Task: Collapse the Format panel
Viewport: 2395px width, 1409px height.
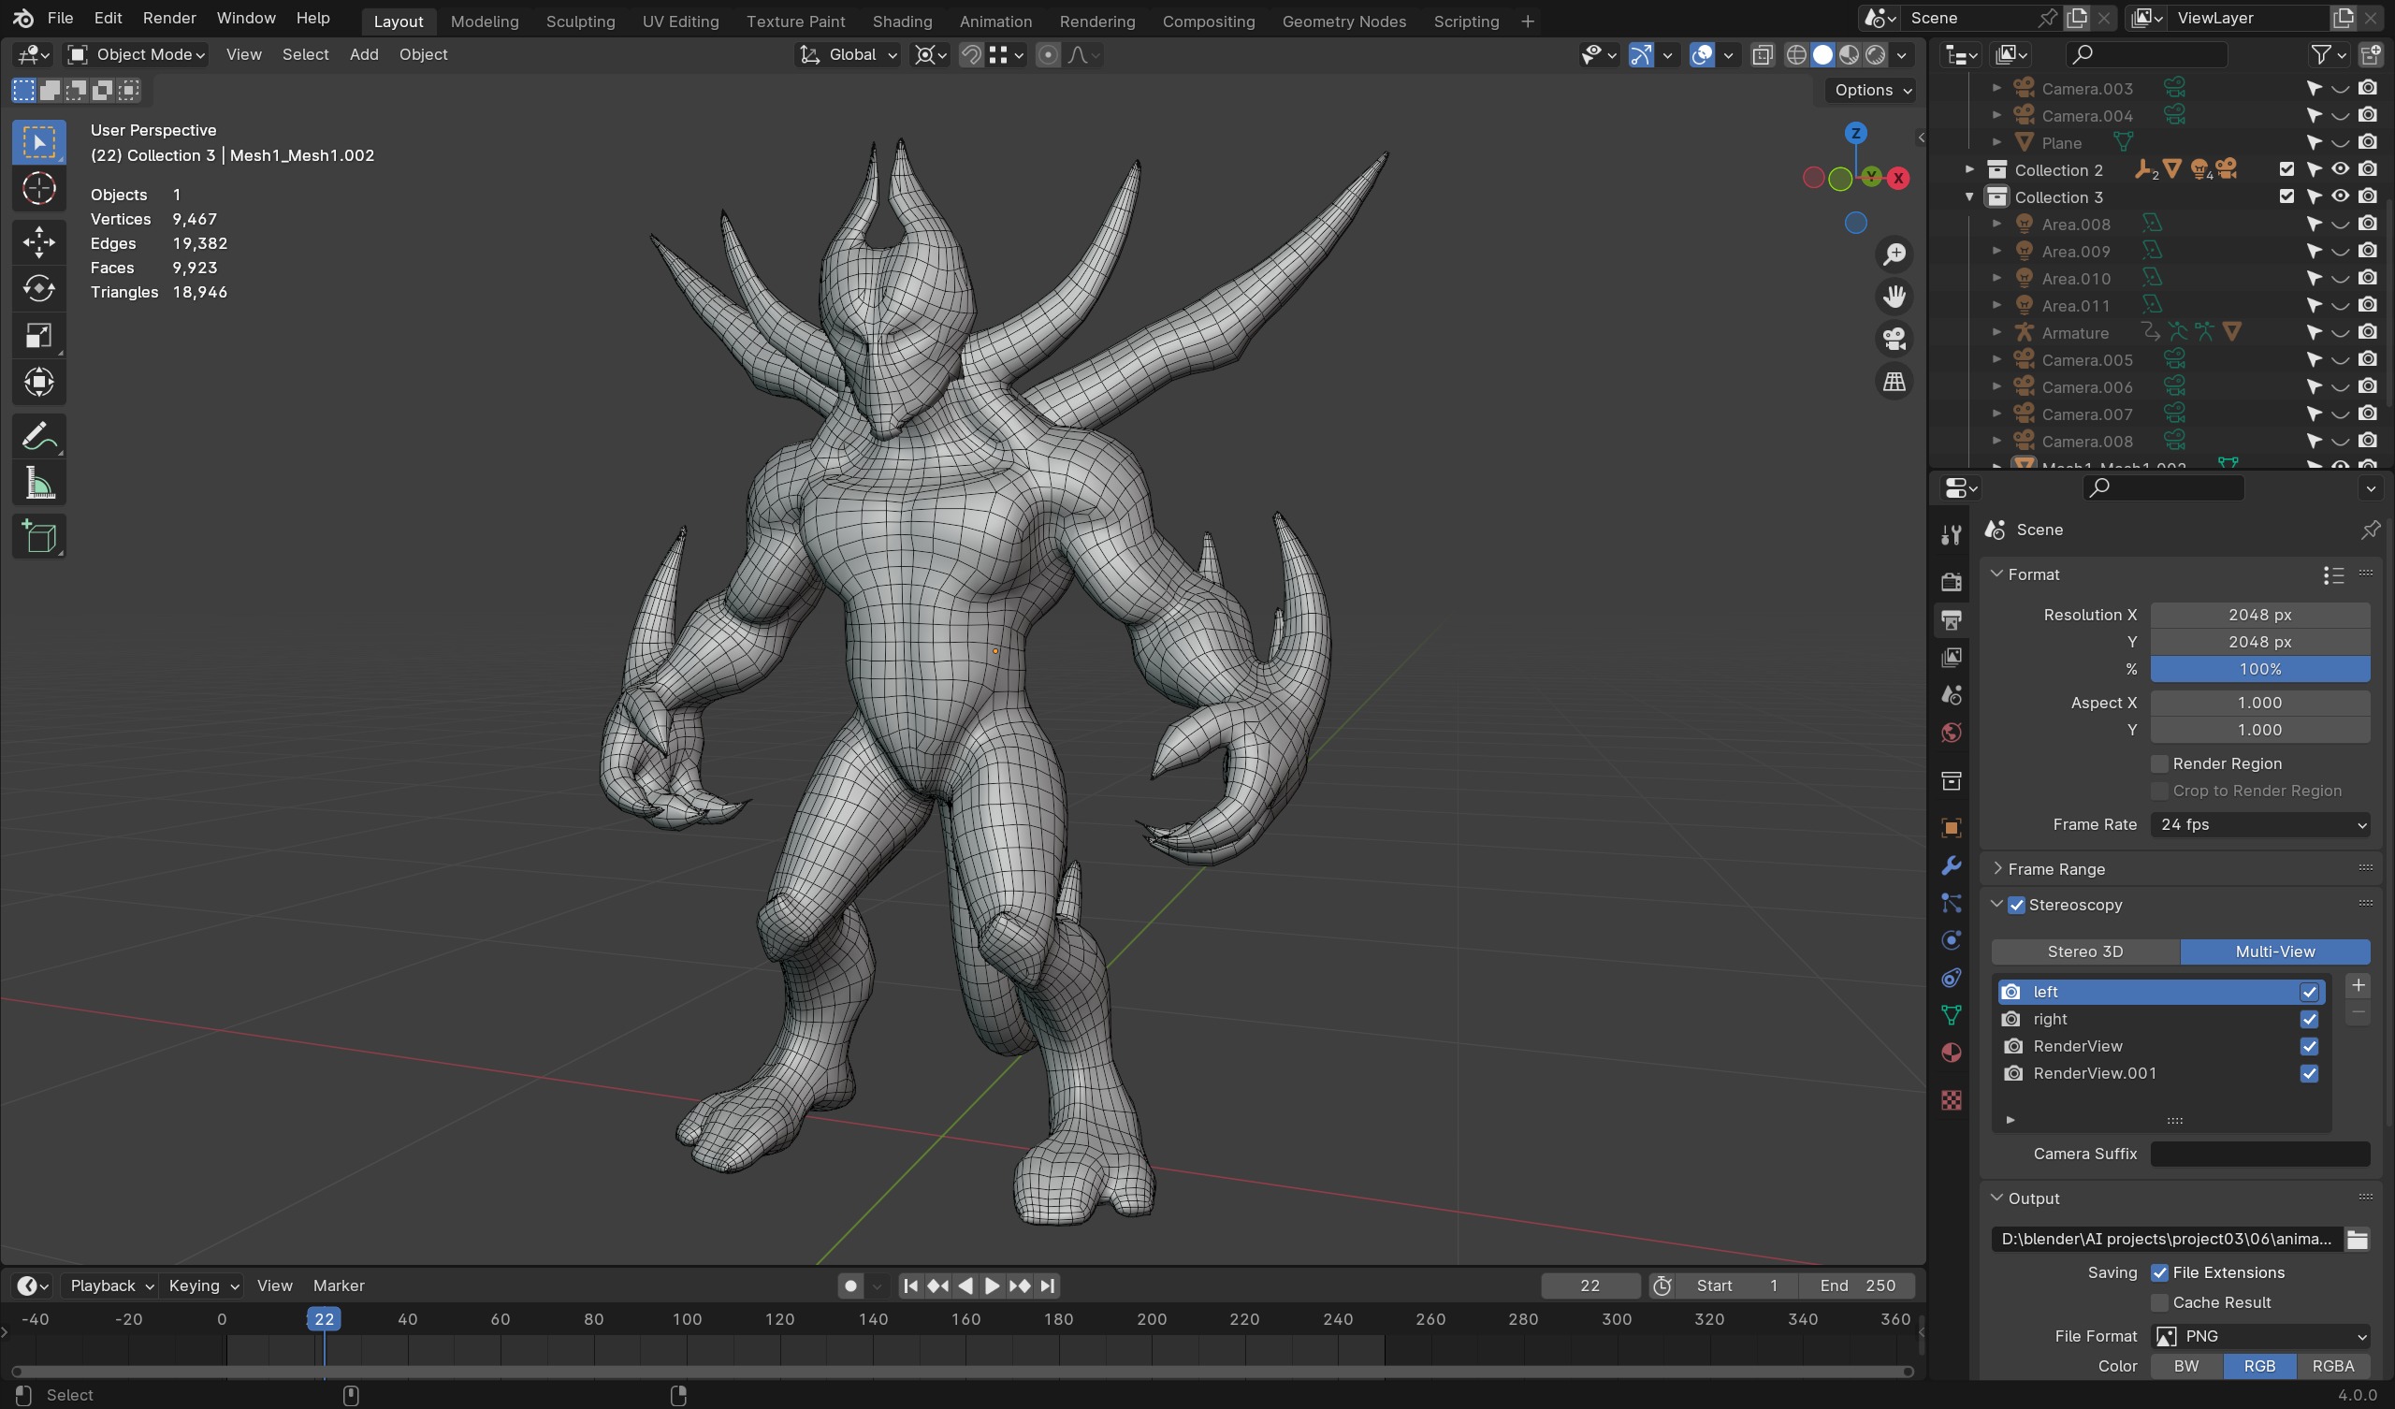Action: [x=1997, y=574]
